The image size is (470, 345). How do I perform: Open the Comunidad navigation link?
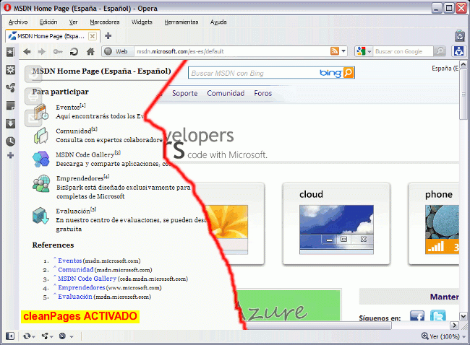tap(226, 93)
